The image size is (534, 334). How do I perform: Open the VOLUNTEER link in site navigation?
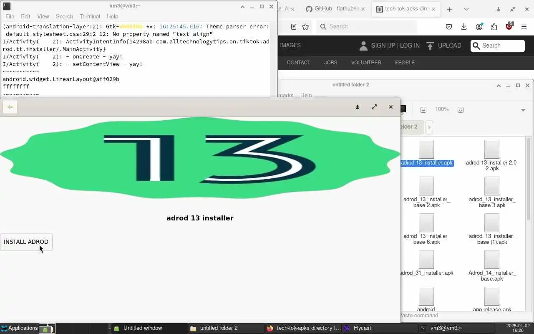366,63
